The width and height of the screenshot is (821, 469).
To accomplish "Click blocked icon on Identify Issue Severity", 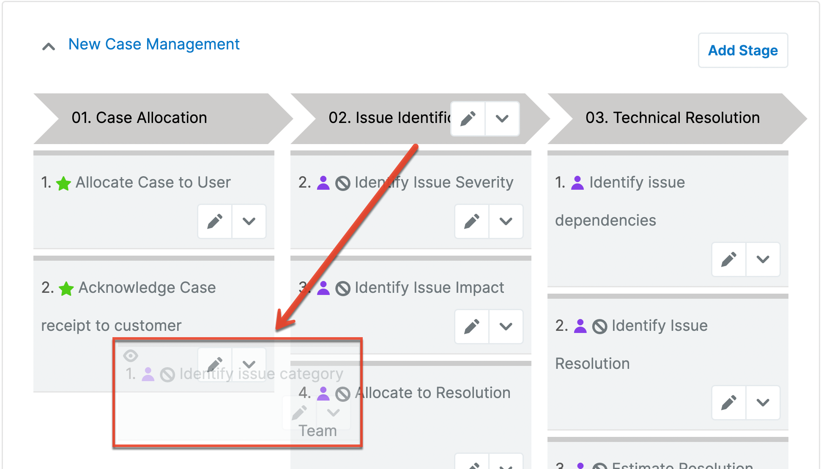I will (343, 183).
